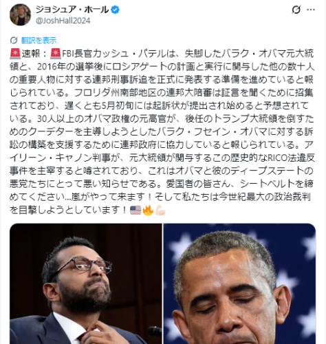Open the left photo of the bearded man with glasses
Image resolution: width=326 pixels, height=344 pixels.
coord(86,283)
